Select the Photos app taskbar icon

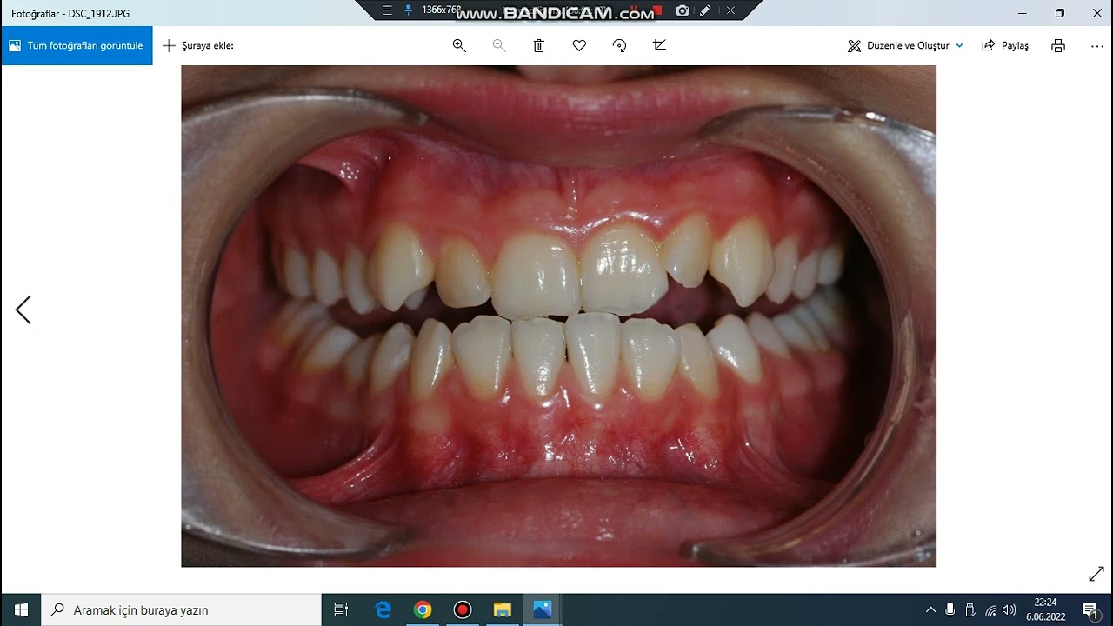(x=543, y=610)
